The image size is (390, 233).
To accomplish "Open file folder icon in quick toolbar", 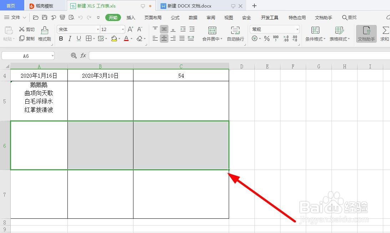I will (x=36, y=17).
